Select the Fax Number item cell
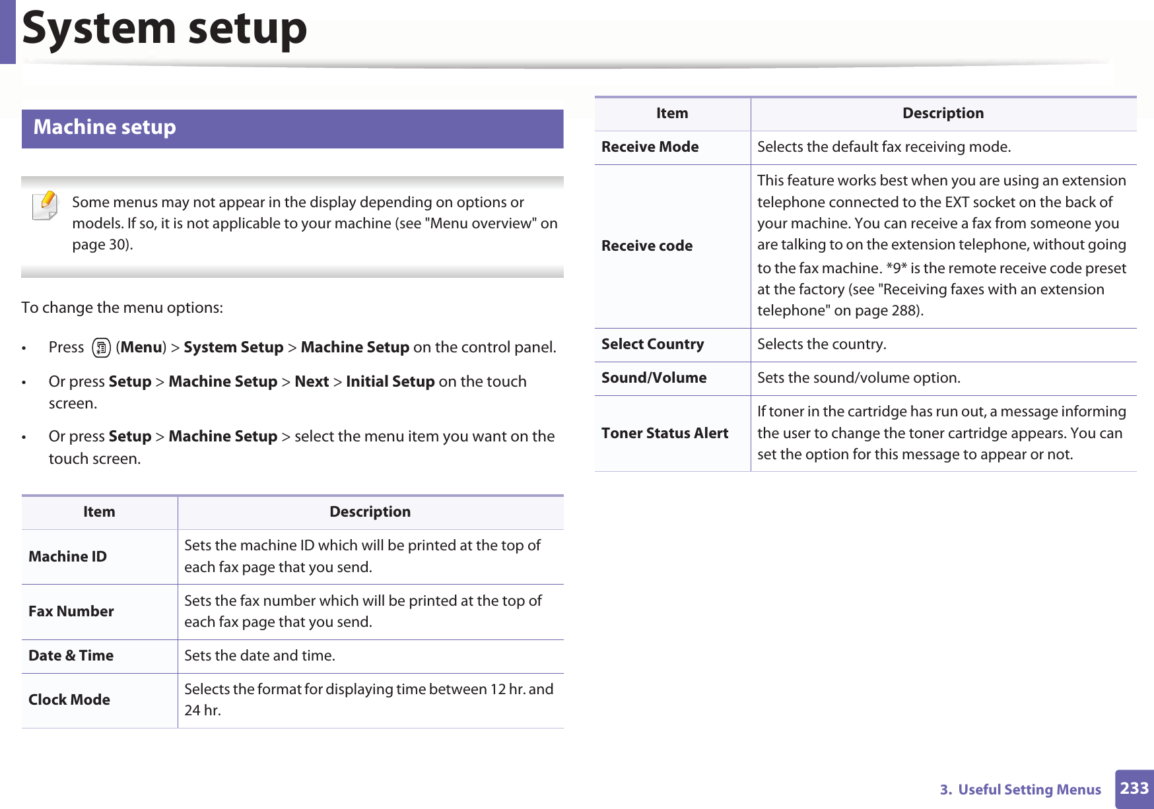 pos(71,611)
